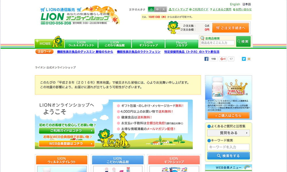Click the lion family illustration in banner
This screenshot has height=172, width=287.
click(113, 139)
